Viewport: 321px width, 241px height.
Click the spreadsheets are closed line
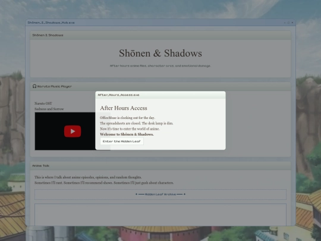point(136,123)
